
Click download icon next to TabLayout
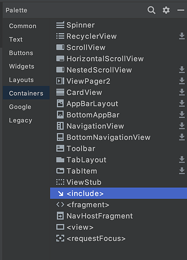(x=182, y=159)
